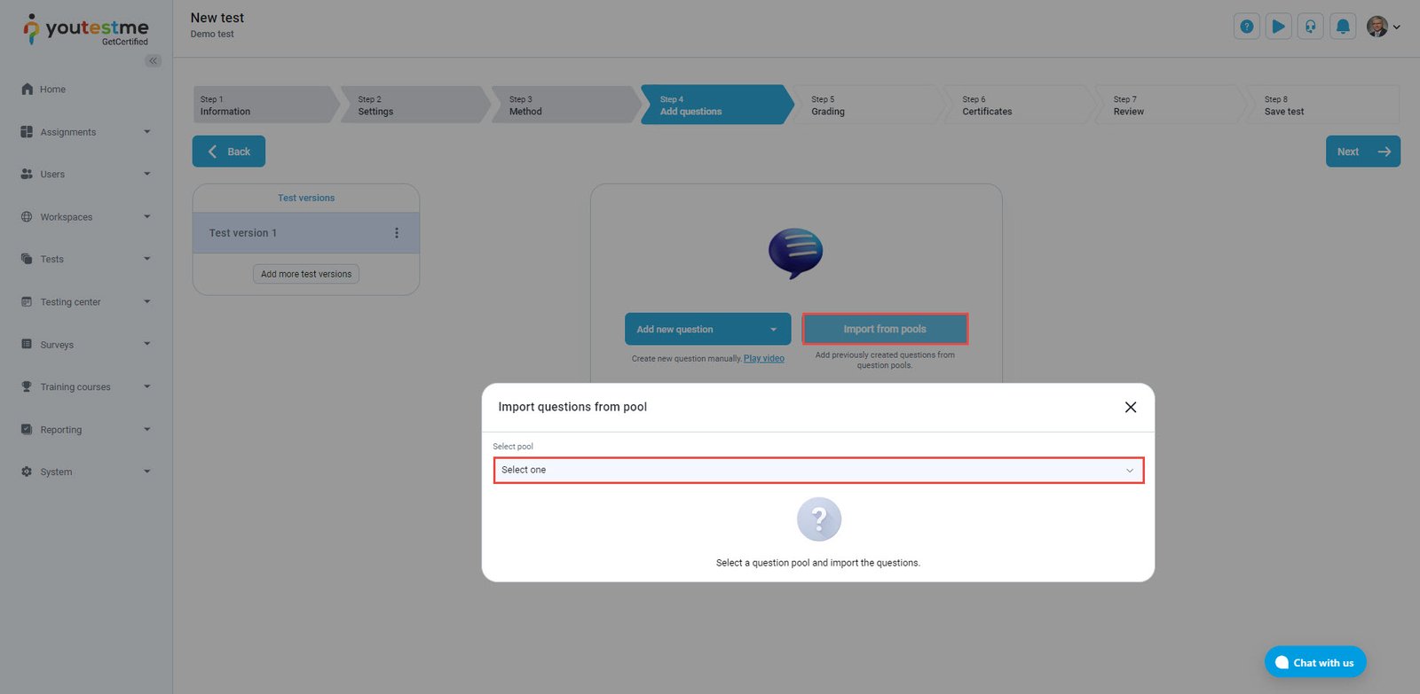The width and height of the screenshot is (1420, 694).
Task: Open the help question mark icon
Action: pos(1247,27)
